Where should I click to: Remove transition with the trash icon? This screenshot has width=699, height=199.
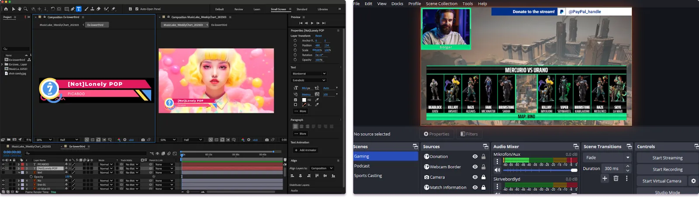click(616, 178)
